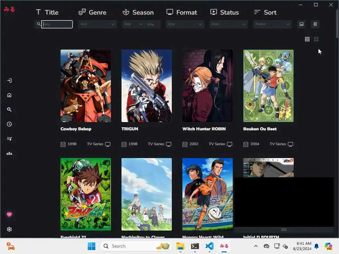Click TV Series label under TRIGUN

156,144
